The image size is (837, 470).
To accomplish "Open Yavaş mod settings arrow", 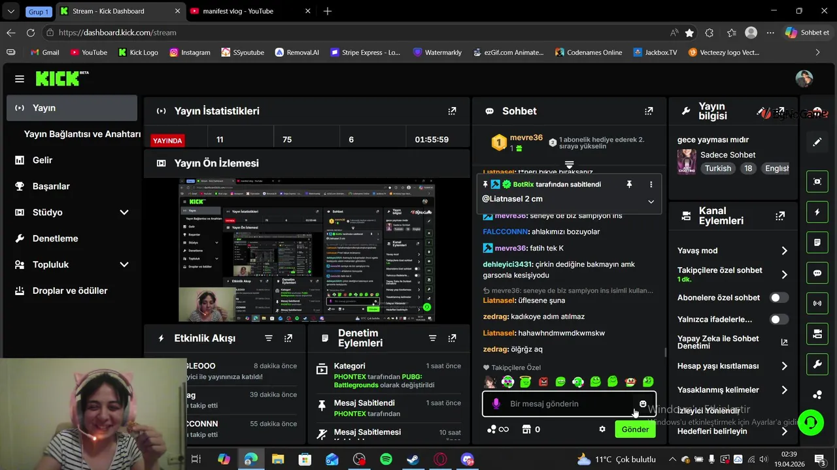I will coord(784,251).
